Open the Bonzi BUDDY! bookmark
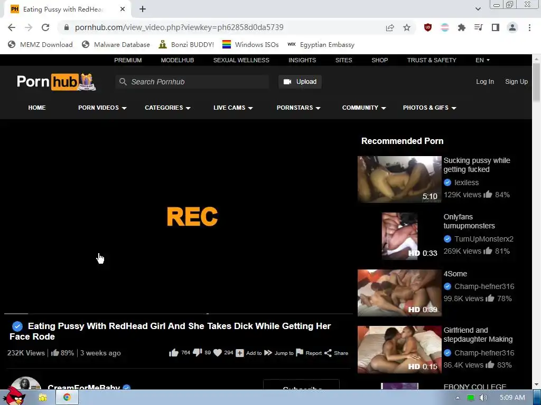The image size is (541, 405). pos(186,44)
